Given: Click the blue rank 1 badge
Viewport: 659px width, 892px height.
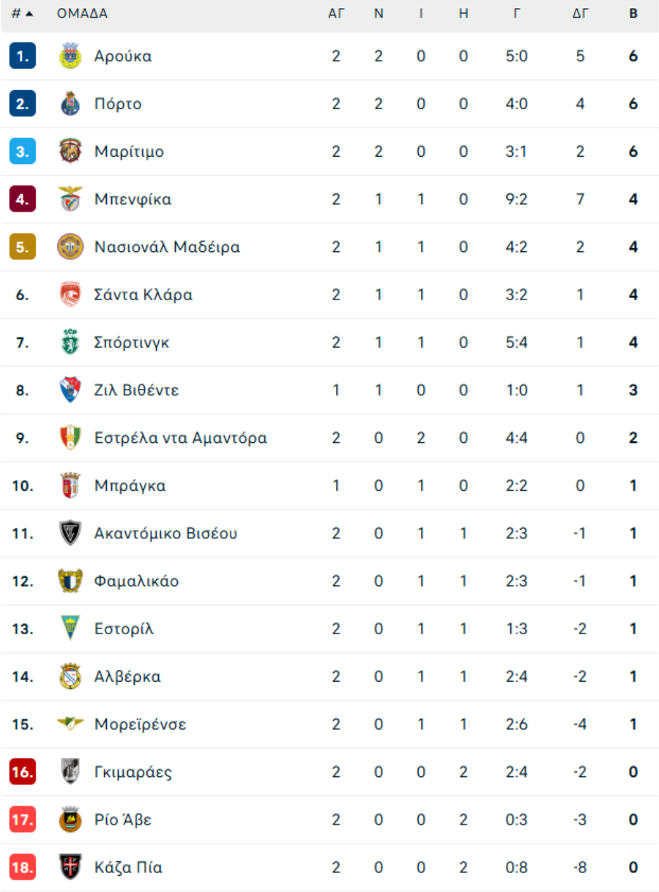Looking at the screenshot, I should click(x=23, y=56).
